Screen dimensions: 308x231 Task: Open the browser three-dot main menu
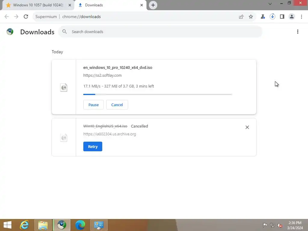[x=301, y=17]
